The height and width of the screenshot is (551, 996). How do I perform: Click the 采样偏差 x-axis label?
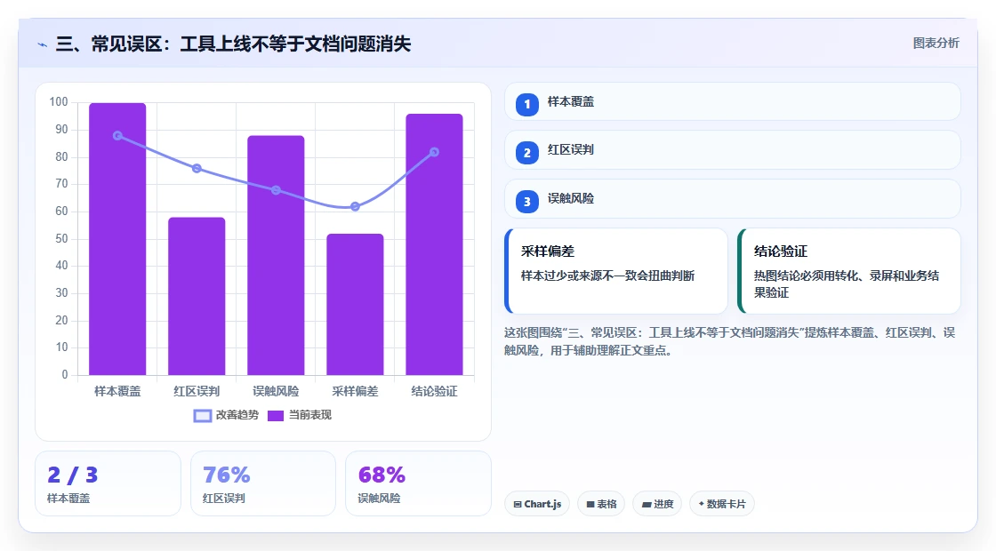click(x=355, y=392)
